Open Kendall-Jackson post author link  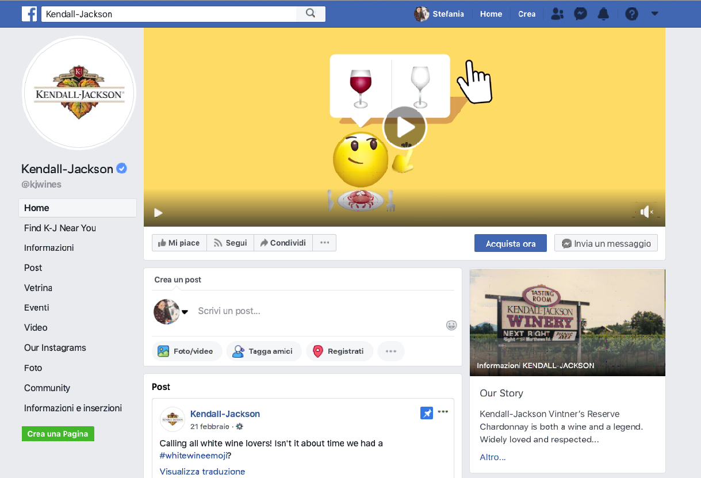225,414
